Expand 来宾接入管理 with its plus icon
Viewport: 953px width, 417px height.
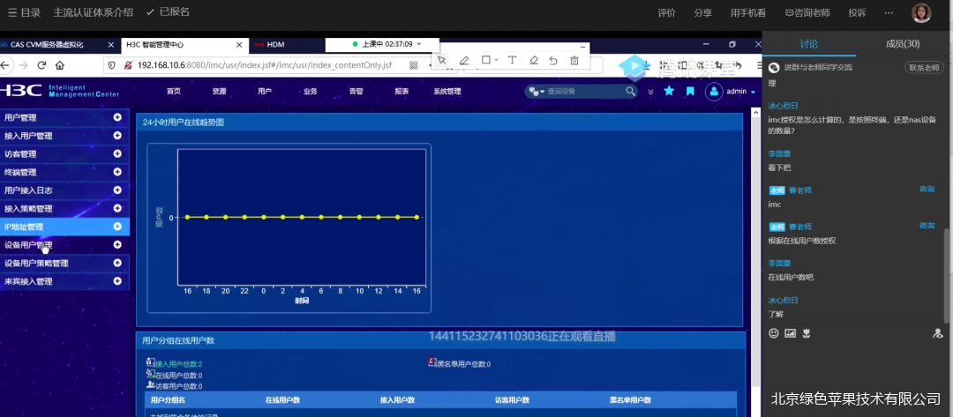(x=117, y=281)
